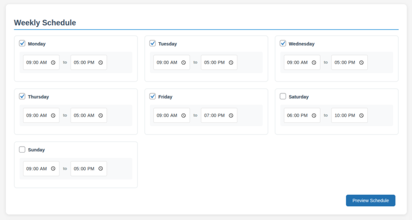Edit Thursday 05:00 AM end time text

click(84, 116)
